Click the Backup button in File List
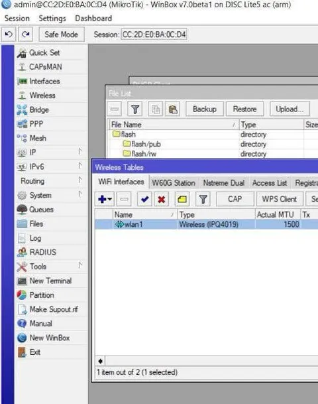The width and height of the screenshot is (318, 404). [205, 109]
